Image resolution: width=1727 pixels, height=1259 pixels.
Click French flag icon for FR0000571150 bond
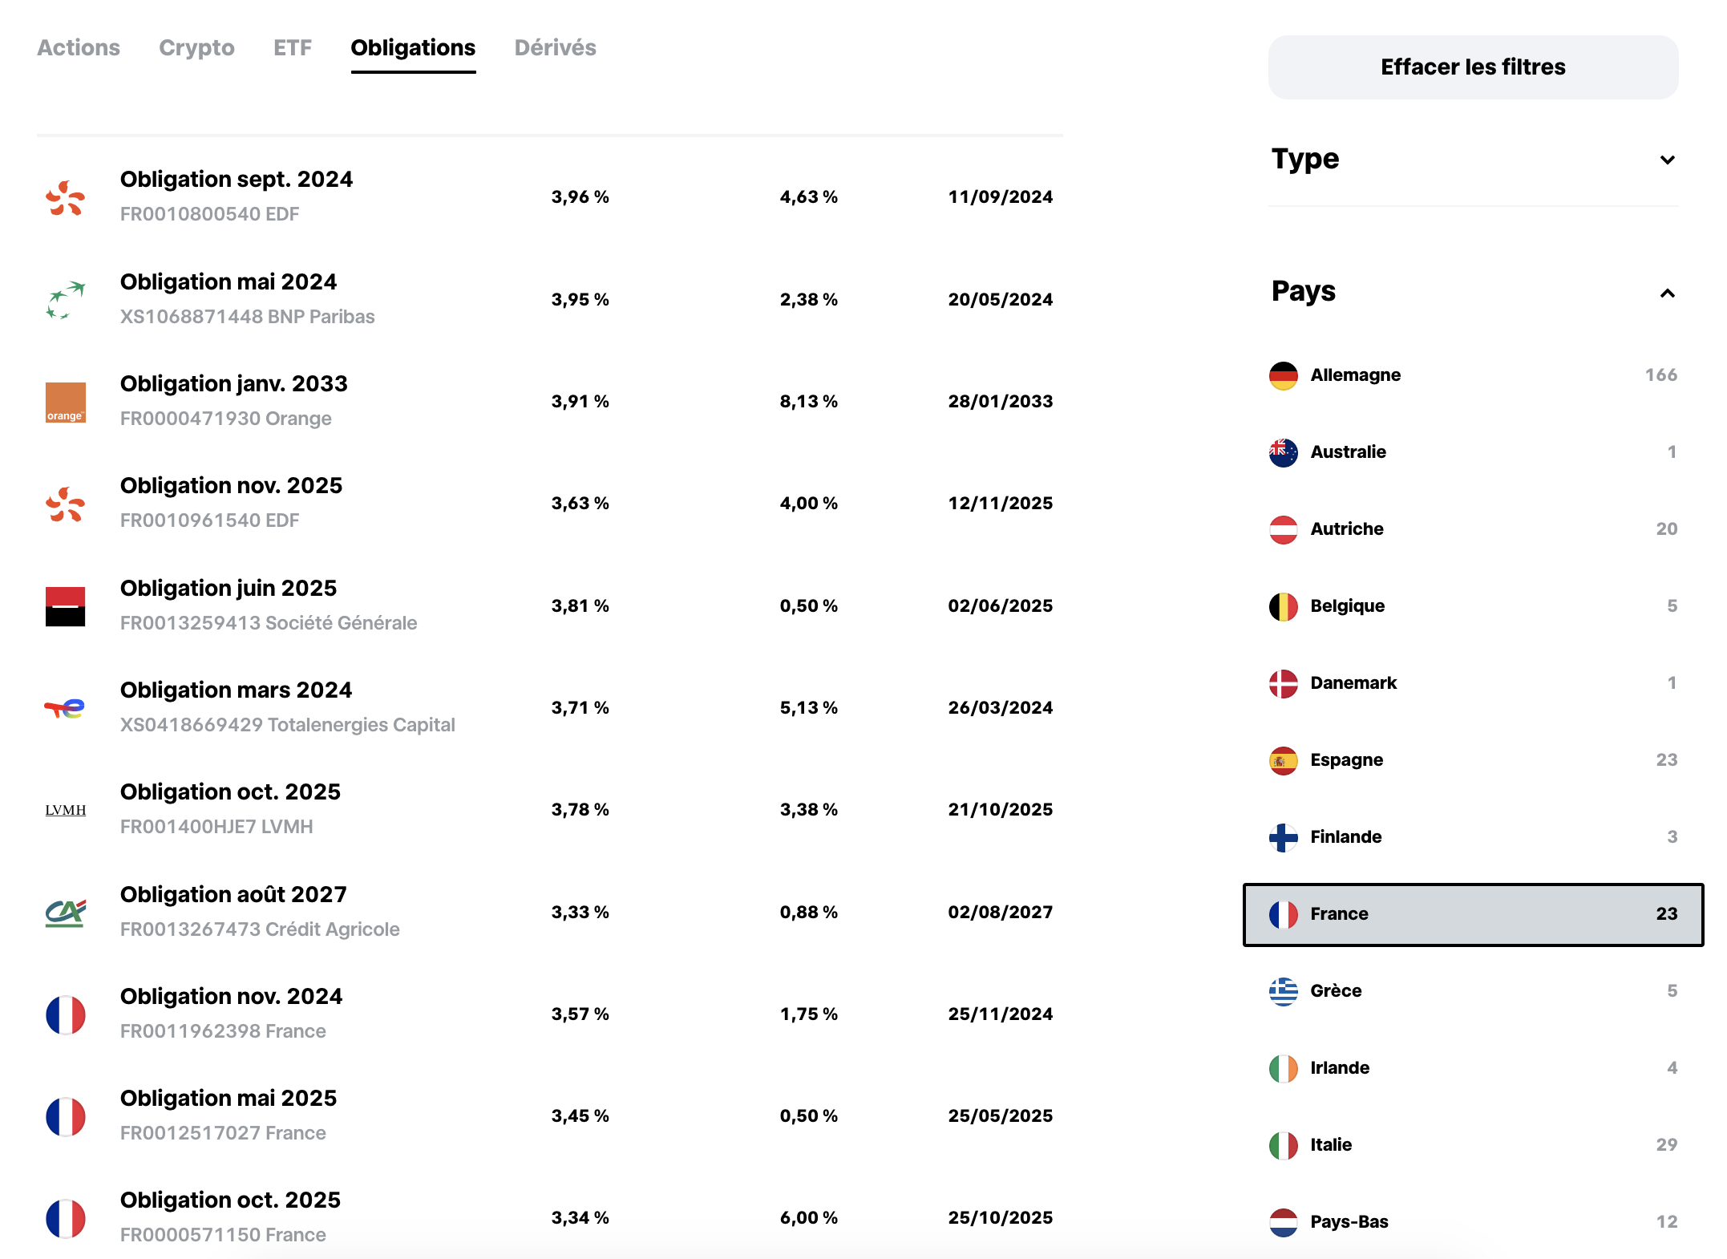coord(65,1218)
